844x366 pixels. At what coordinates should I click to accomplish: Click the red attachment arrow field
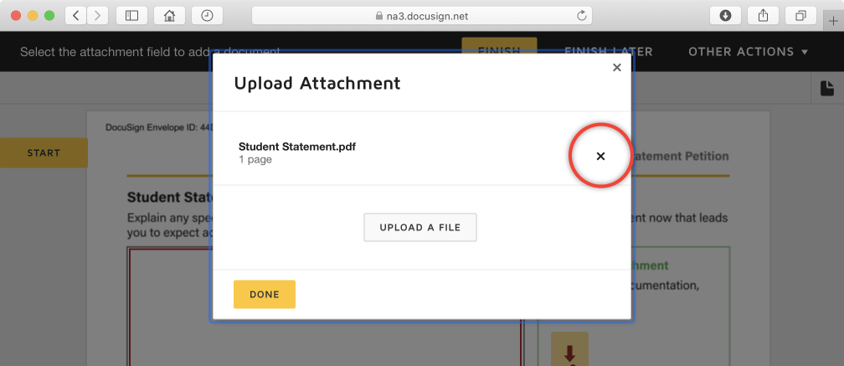[x=569, y=348]
